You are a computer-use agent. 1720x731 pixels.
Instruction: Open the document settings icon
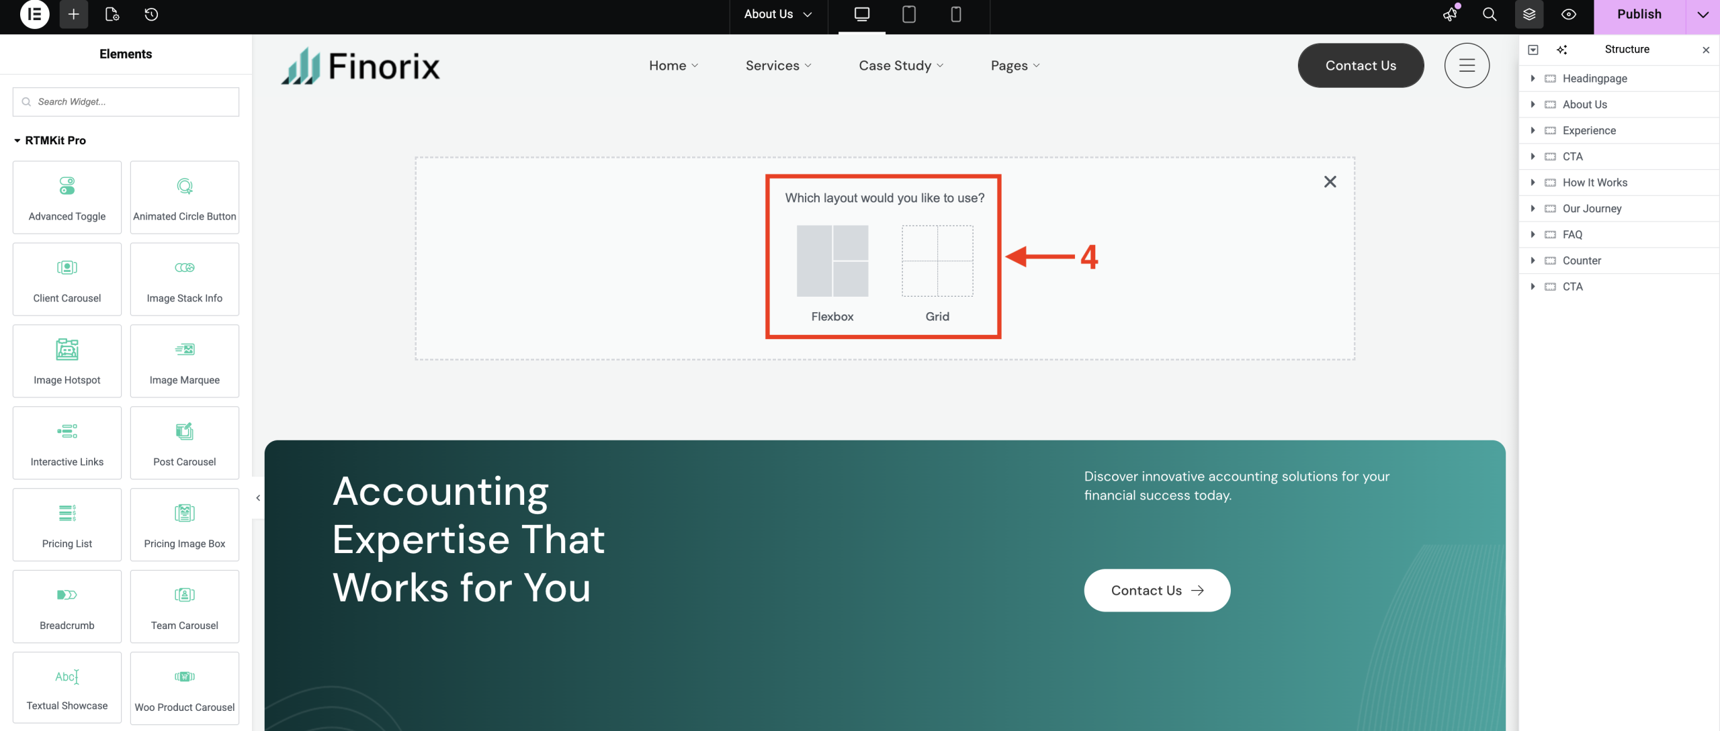pyautogui.click(x=112, y=14)
